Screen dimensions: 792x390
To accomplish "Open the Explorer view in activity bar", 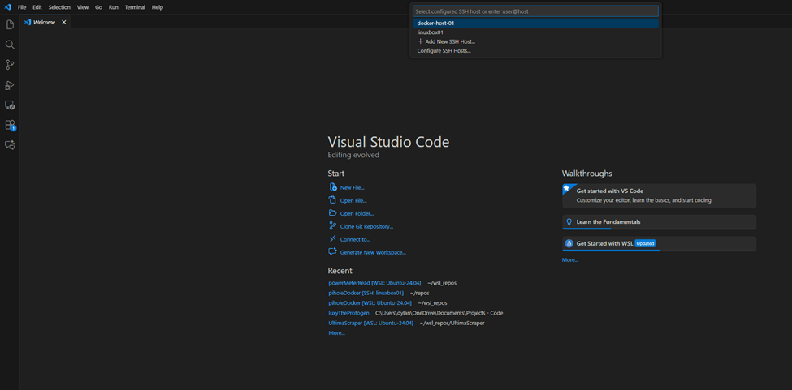I will pos(10,25).
